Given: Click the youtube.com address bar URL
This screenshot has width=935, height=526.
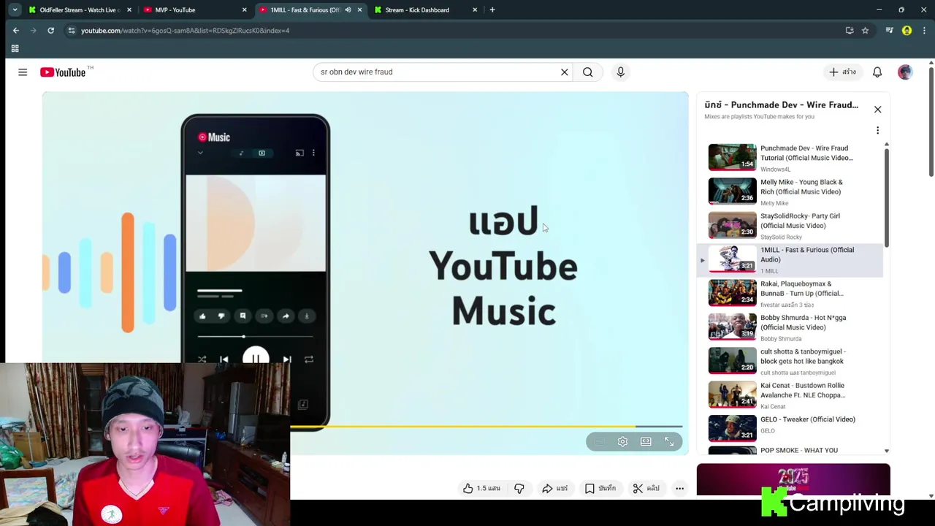Looking at the screenshot, I should [185, 31].
